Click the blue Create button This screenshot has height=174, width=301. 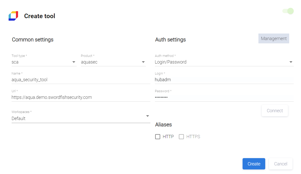point(254,164)
